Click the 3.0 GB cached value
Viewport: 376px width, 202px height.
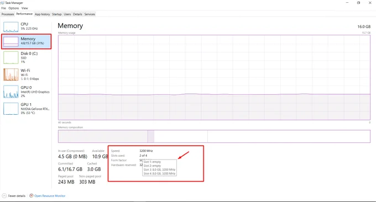pyautogui.click(x=94, y=169)
